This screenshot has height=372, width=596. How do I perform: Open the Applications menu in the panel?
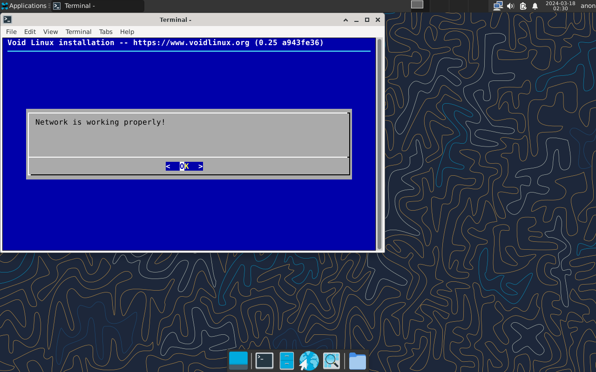pos(24,6)
